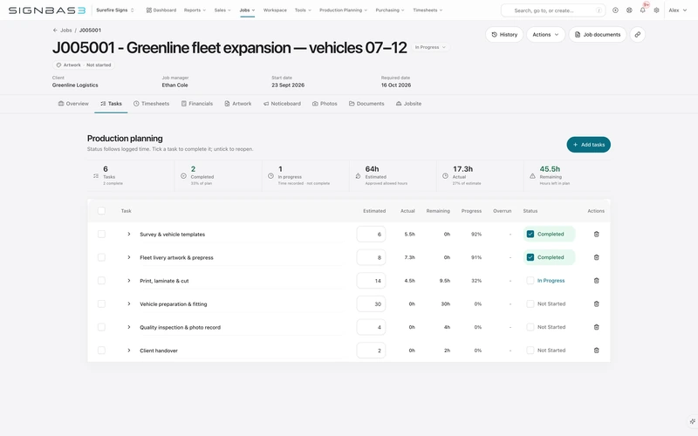Image resolution: width=698 pixels, height=436 pixels.
Task: Delete Print, laminate & cut task
Action: click(596, 280)
